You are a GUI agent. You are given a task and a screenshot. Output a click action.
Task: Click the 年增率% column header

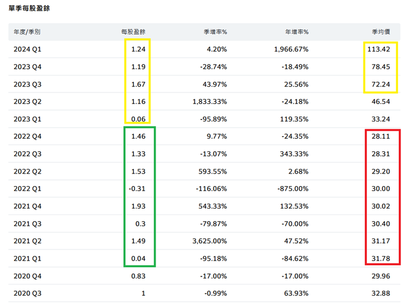pos(297,32)
